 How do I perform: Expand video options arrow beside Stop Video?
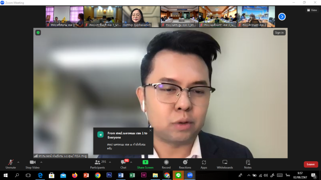[x=41, y=162]
